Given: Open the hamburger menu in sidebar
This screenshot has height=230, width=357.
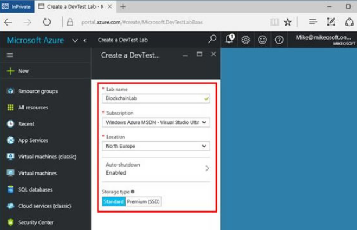Looking at the screenshot, I should (10, 55).
